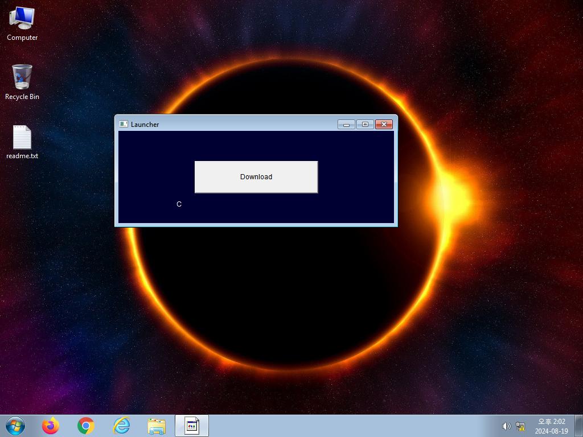This screenshot has width=583, height=437.
Task: Click the Launcher title bar text
Action: (145, 125)
